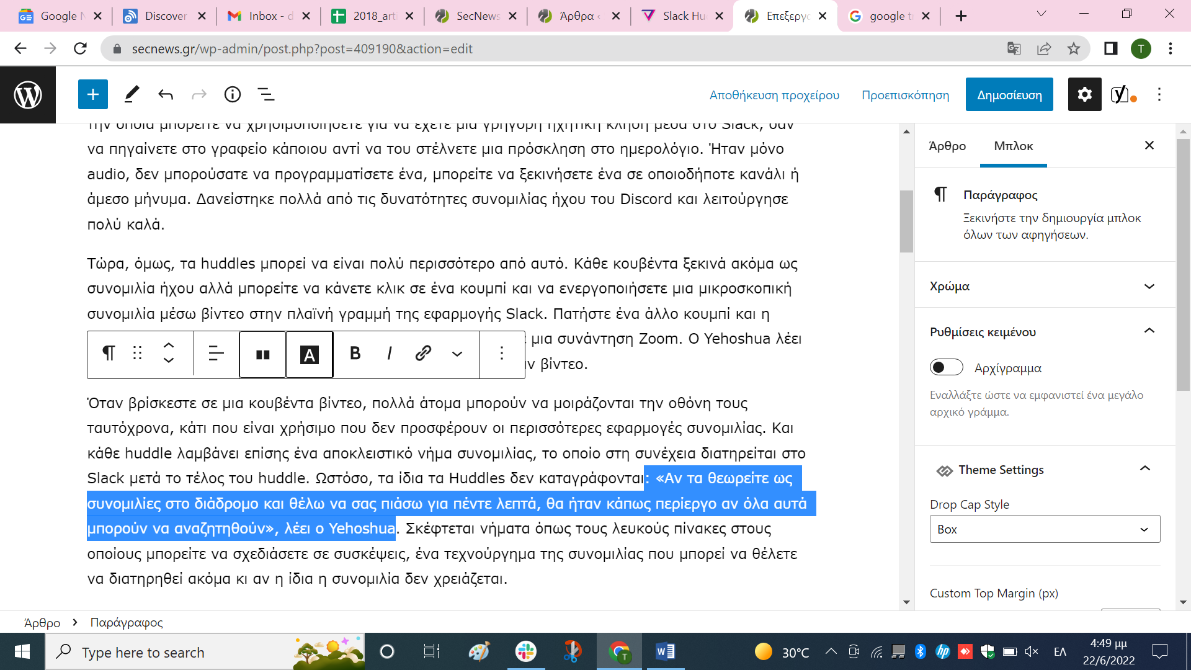Move block down with the down chevron
This screenshot has height=670, width=1191.
coord(169,360)
